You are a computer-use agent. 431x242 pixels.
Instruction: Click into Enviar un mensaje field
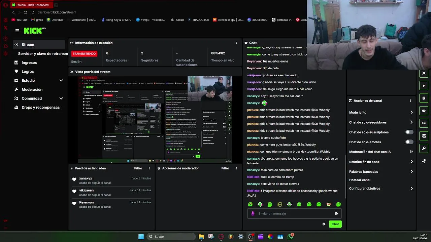[294, 213]
